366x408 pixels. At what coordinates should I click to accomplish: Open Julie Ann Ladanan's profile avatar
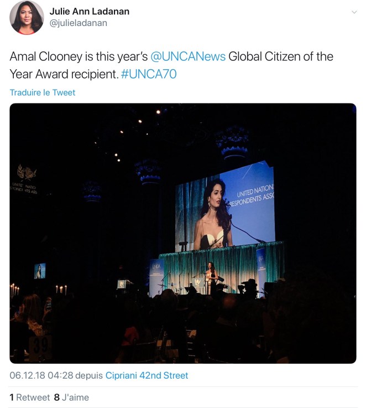tap(27, 18)
